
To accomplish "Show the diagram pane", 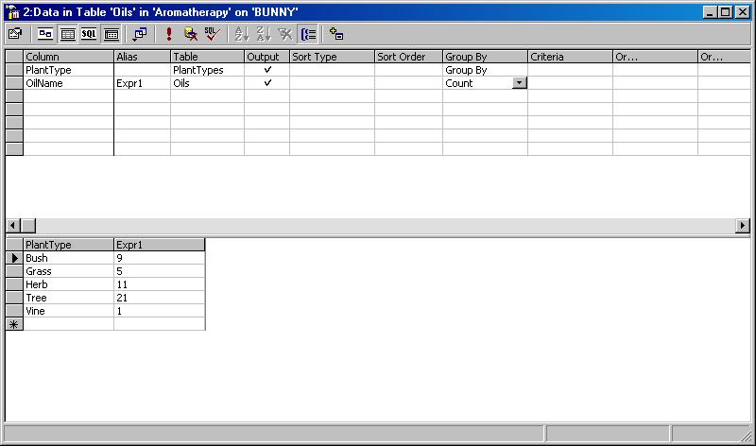I will click(45, 34).
